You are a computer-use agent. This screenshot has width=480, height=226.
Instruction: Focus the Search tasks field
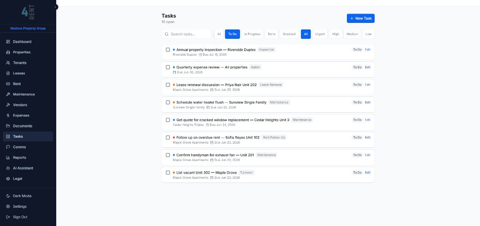click(187, 34)
